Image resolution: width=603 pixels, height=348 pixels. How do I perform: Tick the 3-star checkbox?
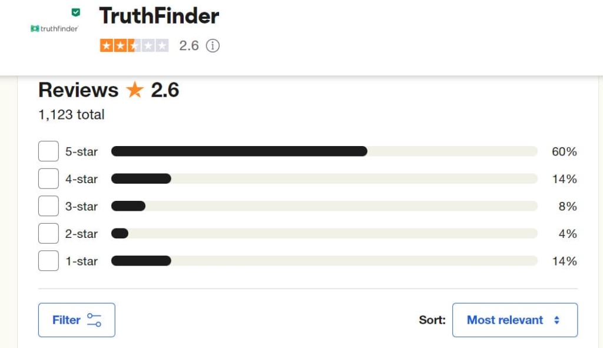click(x=48, y=206)
